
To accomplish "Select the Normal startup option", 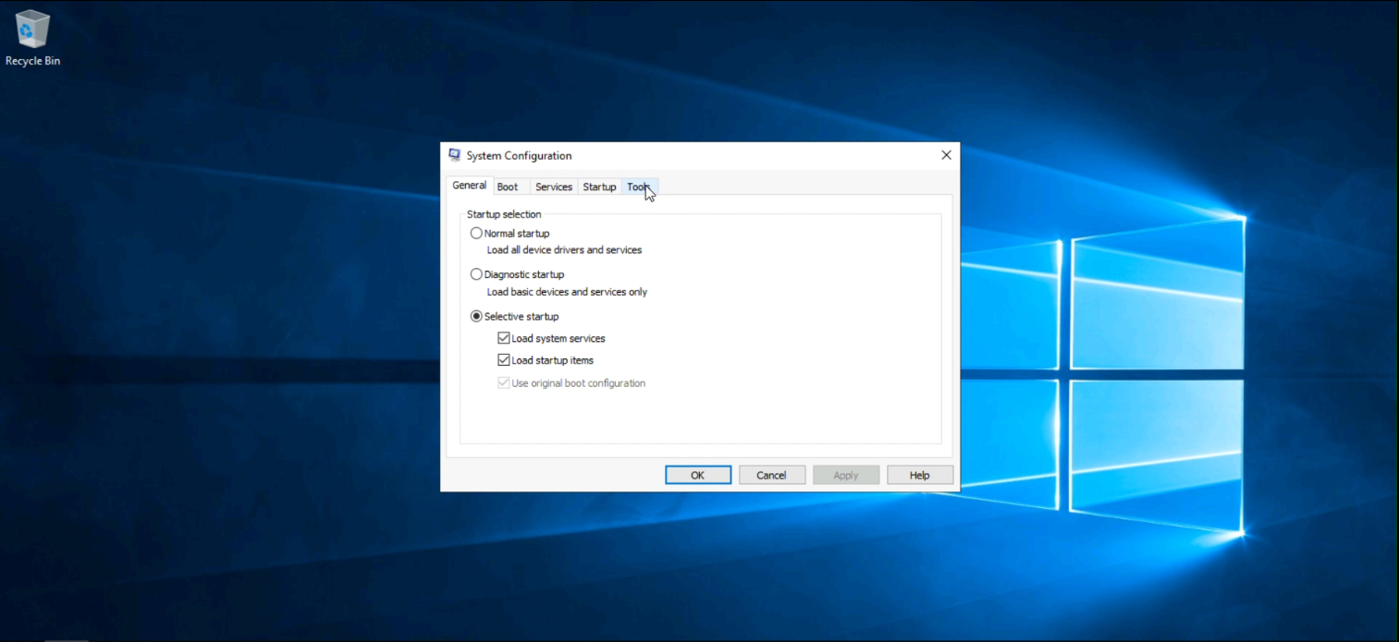I will coord(477,234).
